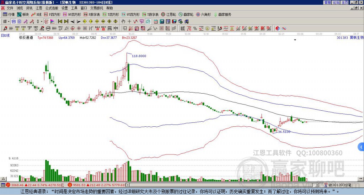Click the 主页 homepage button
Viewport: 364px width, 195px height.
point(345,2)
